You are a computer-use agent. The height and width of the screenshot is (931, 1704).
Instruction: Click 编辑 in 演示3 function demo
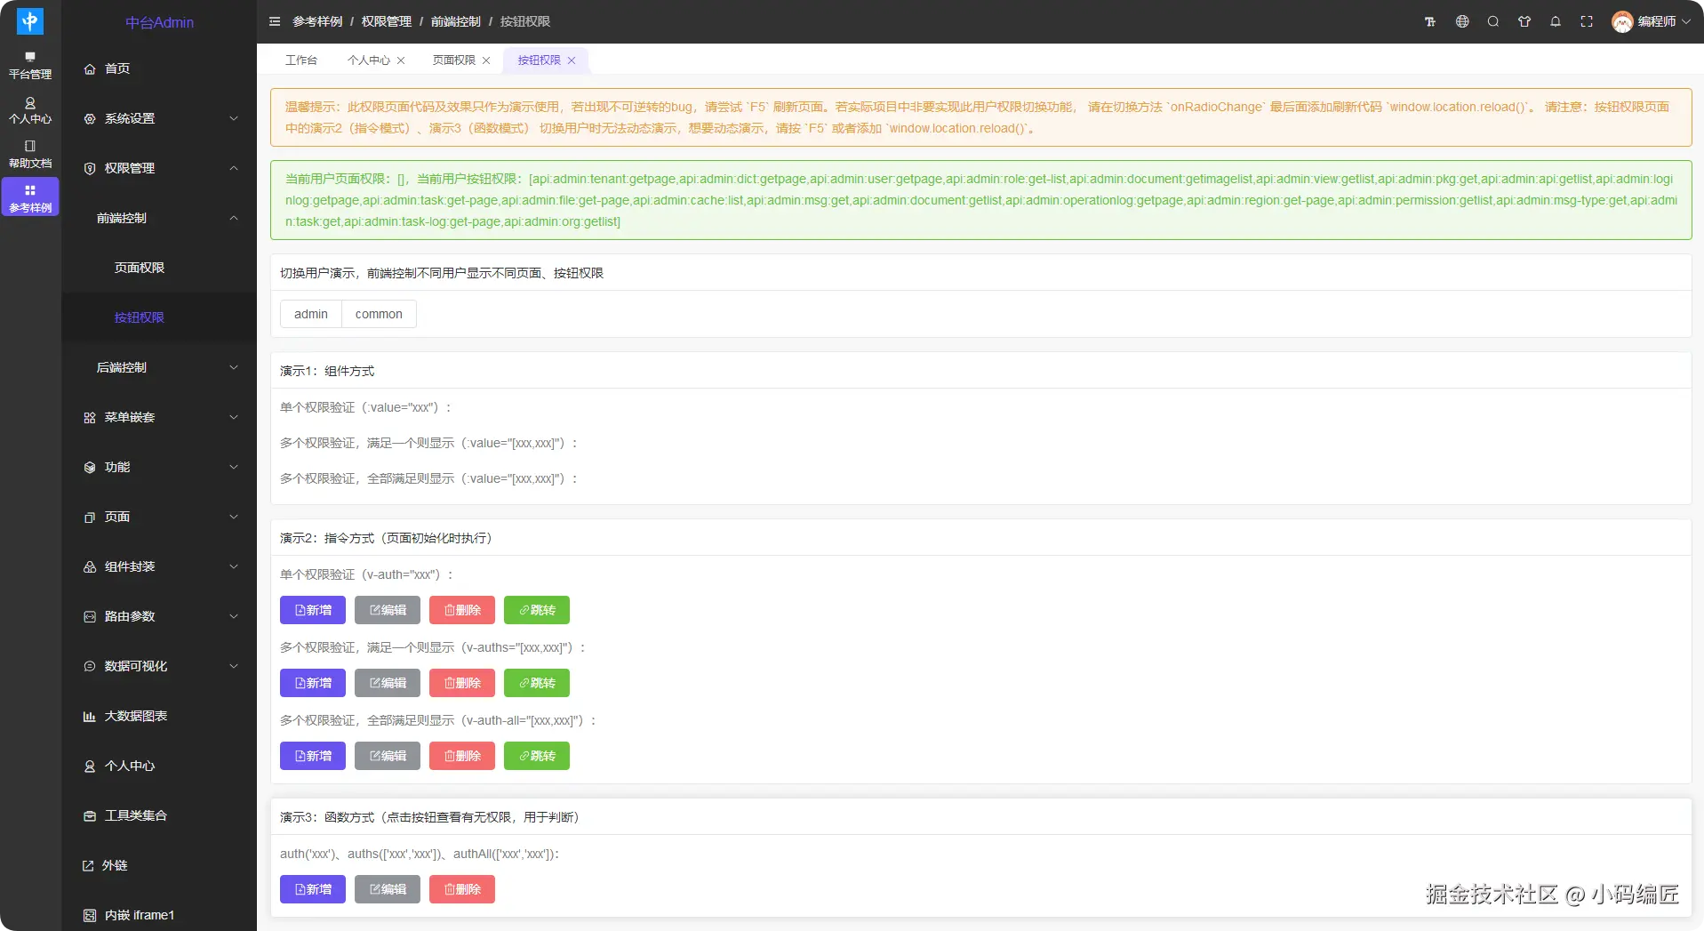388,889
